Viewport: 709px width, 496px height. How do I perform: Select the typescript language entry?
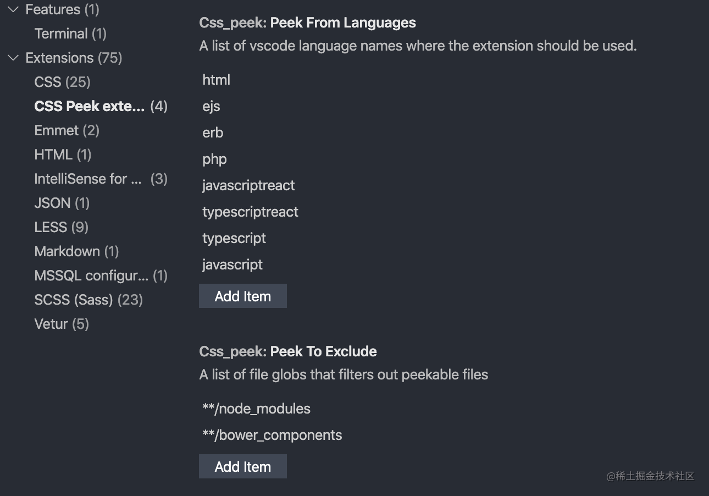pos(234,238)
